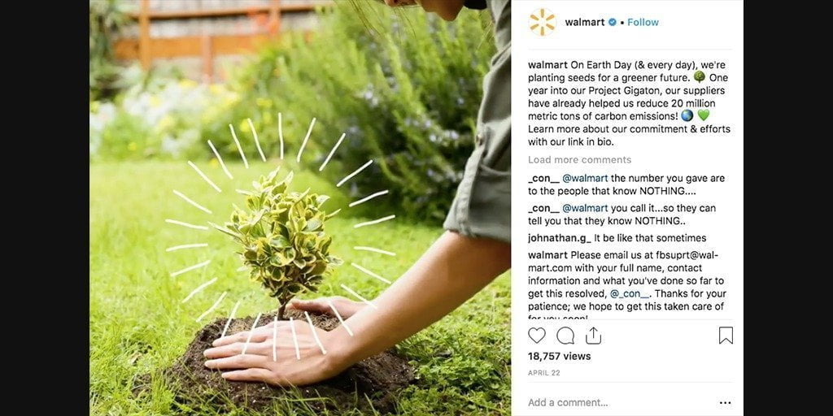
Task: Save the post with the bookmark icon
Action: (x=726, y=336)
